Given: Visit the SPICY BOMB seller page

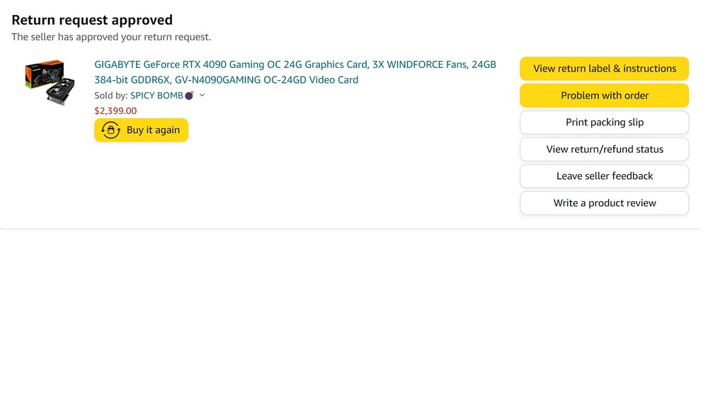Looking at the screenshot, I should pos(156,96).
